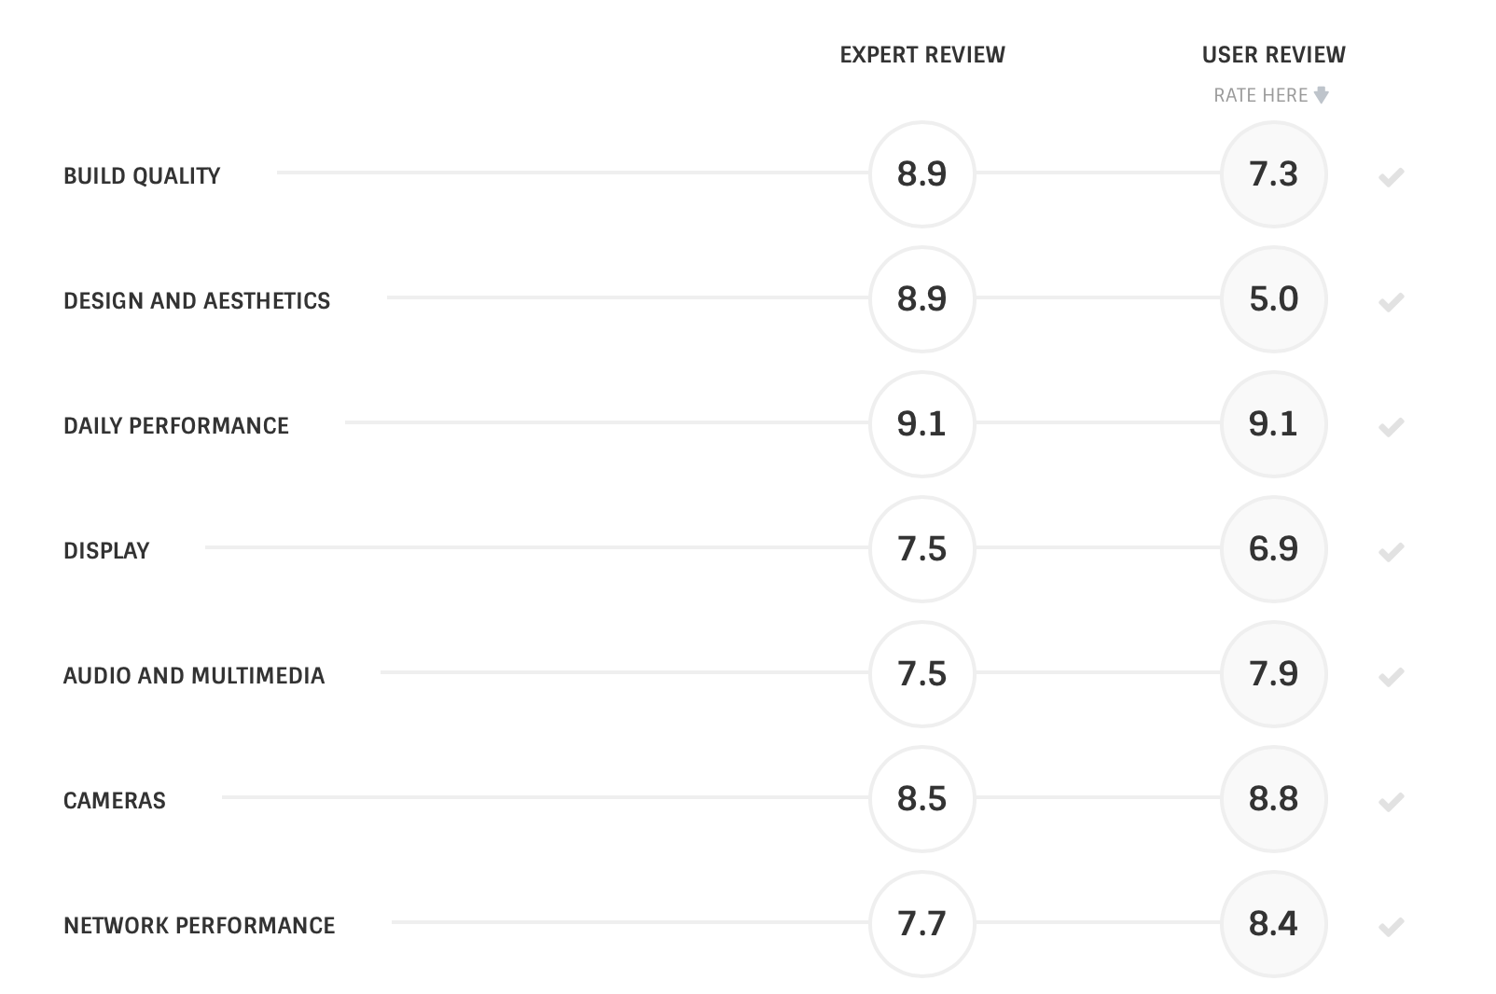The height and width of the screenshot is (994, 1496).
Task: Click the Display row checkmark icon
Action: coord(1391,552)
